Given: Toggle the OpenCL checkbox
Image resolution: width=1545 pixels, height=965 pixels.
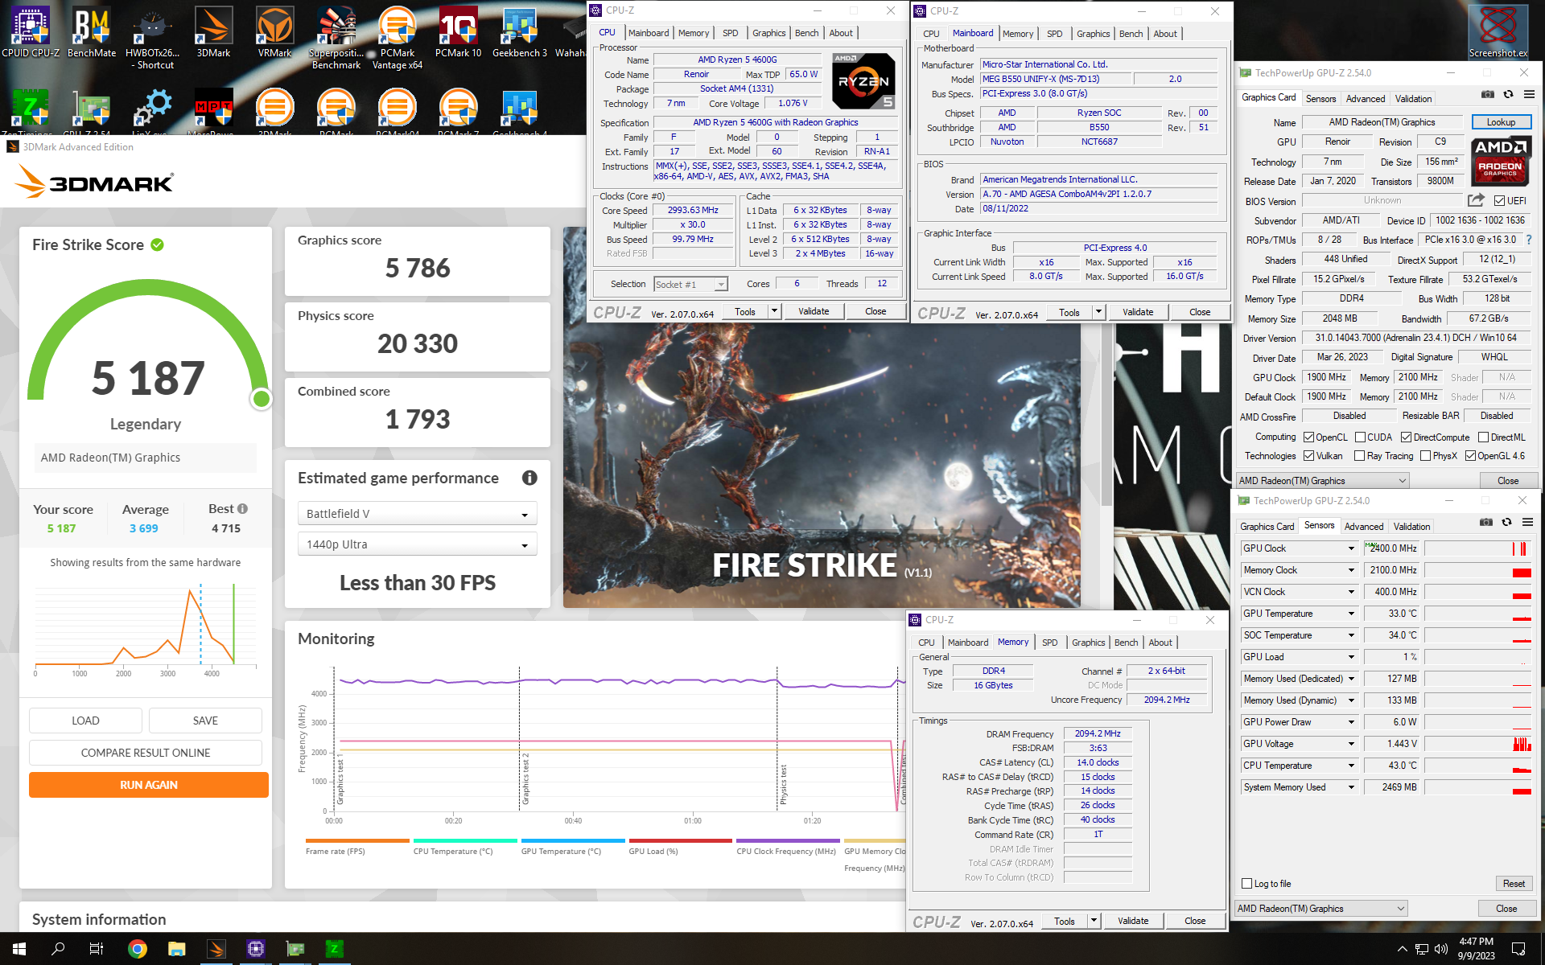Looking at the screenshot, I should click(1309, 437).
